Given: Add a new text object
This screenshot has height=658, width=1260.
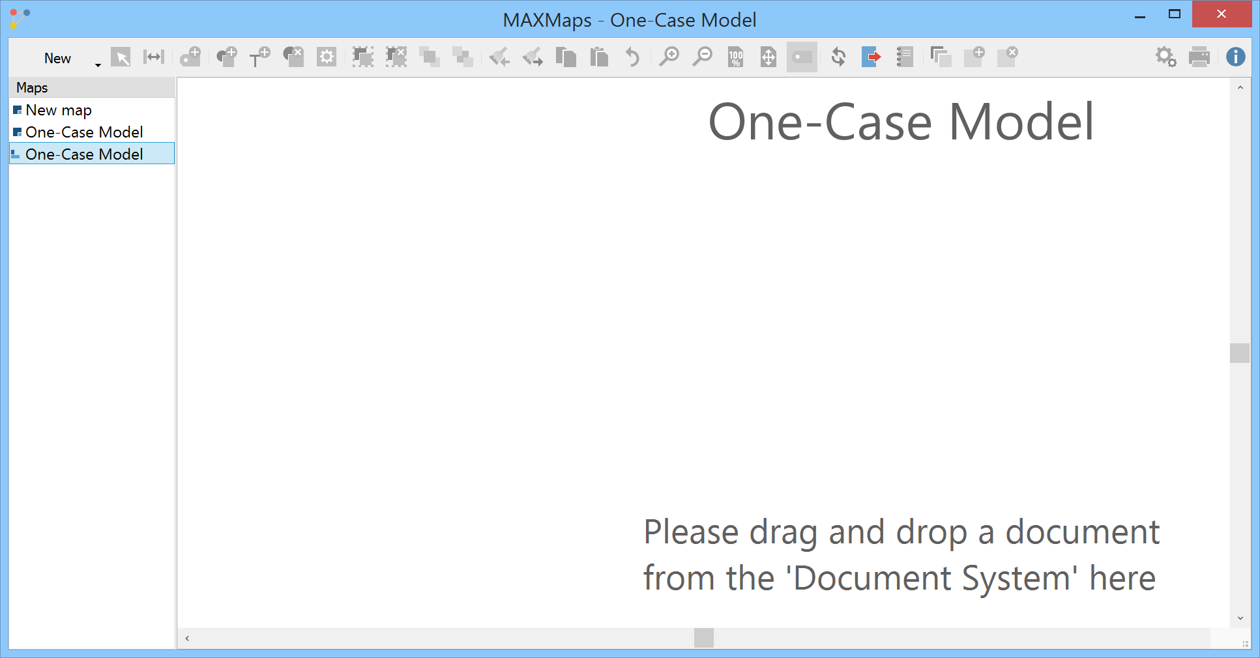Looking at the screenshot, I should [259, 57].
